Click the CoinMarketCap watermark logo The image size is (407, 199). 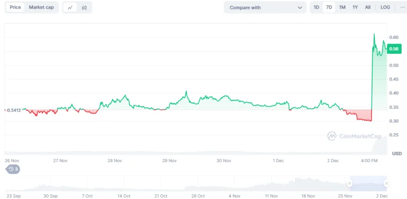(x=354, y=136)
